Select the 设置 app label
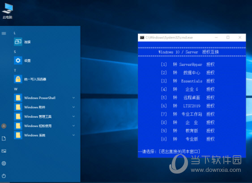This screenshot has width=252, height=183. click(x=27, y=60)
